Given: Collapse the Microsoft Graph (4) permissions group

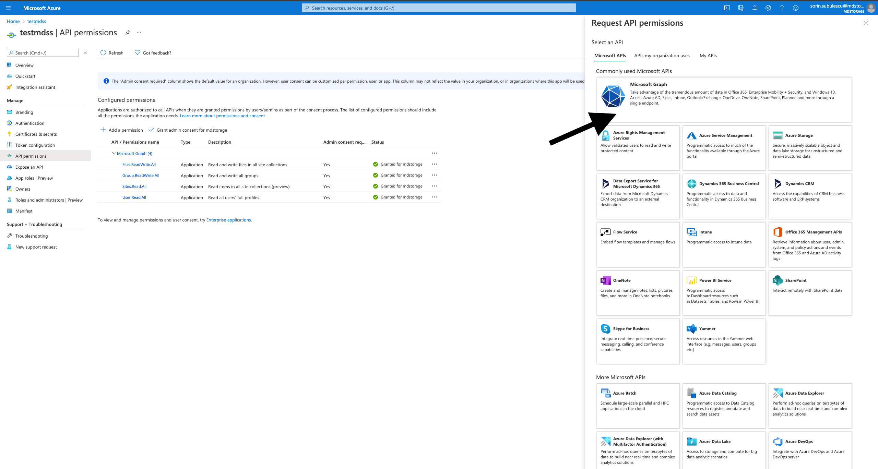Looking at the screenshot, I should click(114, 153).
